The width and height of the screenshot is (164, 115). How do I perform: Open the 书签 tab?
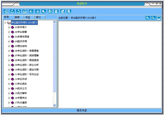pyautogui.click(x=28, y=17)
